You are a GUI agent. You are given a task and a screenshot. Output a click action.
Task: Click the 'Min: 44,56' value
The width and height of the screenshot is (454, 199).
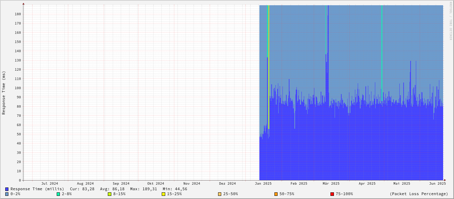click(x=175, y=189)
